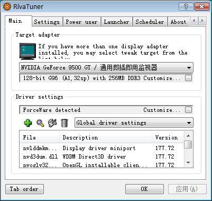Click the Tab order button
Screen dimensions: 212x201
24,189
